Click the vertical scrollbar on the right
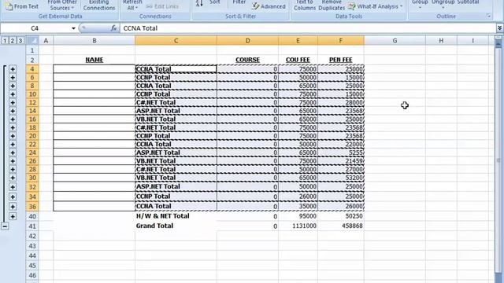 pyautogui.click(x=498, y=160)
